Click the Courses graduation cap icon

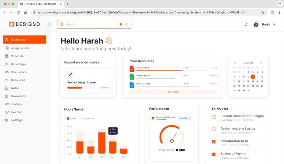coord(7,112)
